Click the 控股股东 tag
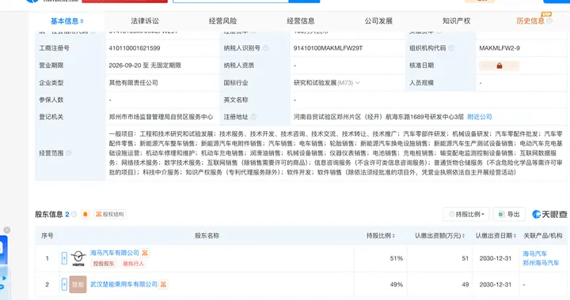Image resolution: width=570 pixels, height=300 pixels. (x=103, y=264)
